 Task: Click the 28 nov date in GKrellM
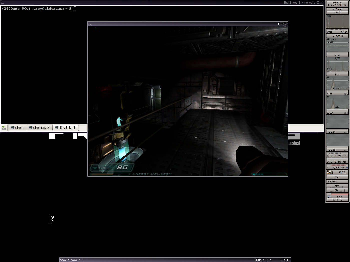pos(337,9)
